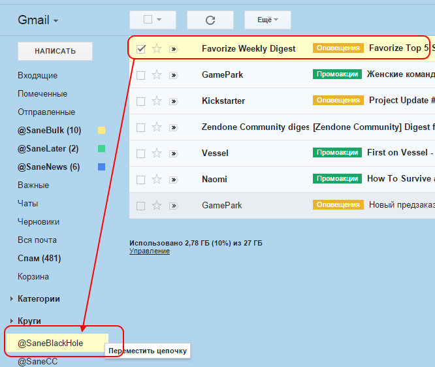
Task: Follow the Управление storage link
Action: [150, 251]
